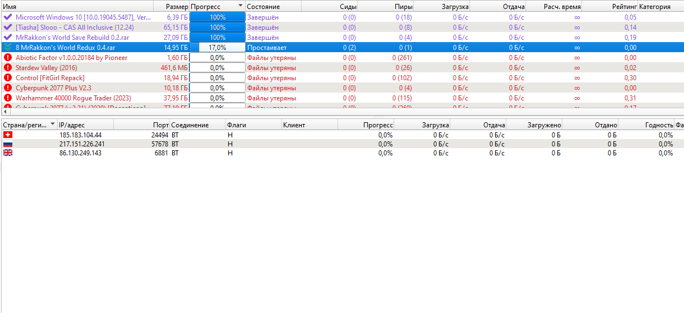Select peer IP address 185.183.104.44

pyautogui.click(x=80, y=135)
